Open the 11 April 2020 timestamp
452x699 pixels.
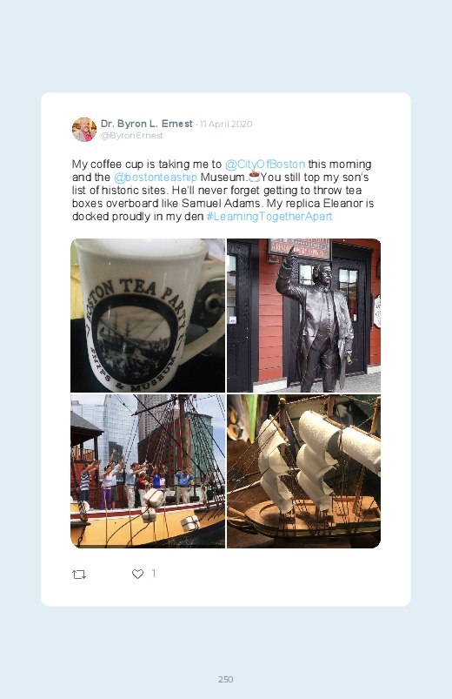pyautogui.click(x=226, y=124)
